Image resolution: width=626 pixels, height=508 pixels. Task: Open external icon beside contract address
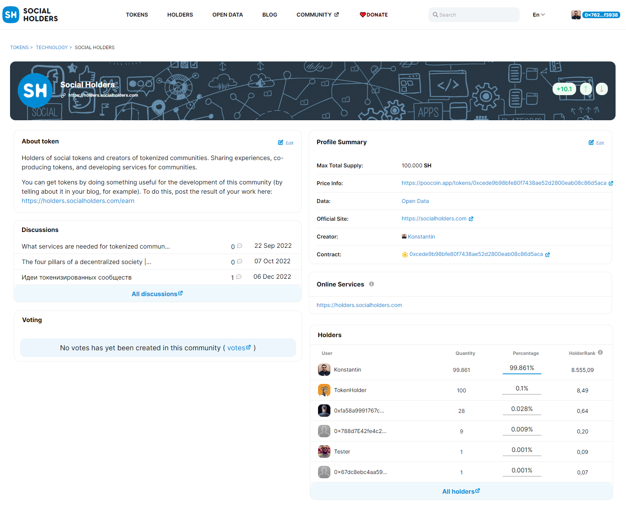[548, 254]
